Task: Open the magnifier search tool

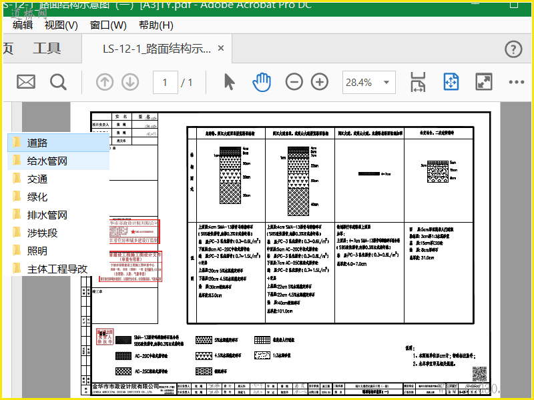Action: 58,82
